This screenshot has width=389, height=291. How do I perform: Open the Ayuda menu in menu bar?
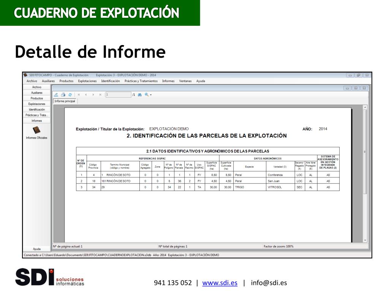pyautogui.click(x=201, y=81)
